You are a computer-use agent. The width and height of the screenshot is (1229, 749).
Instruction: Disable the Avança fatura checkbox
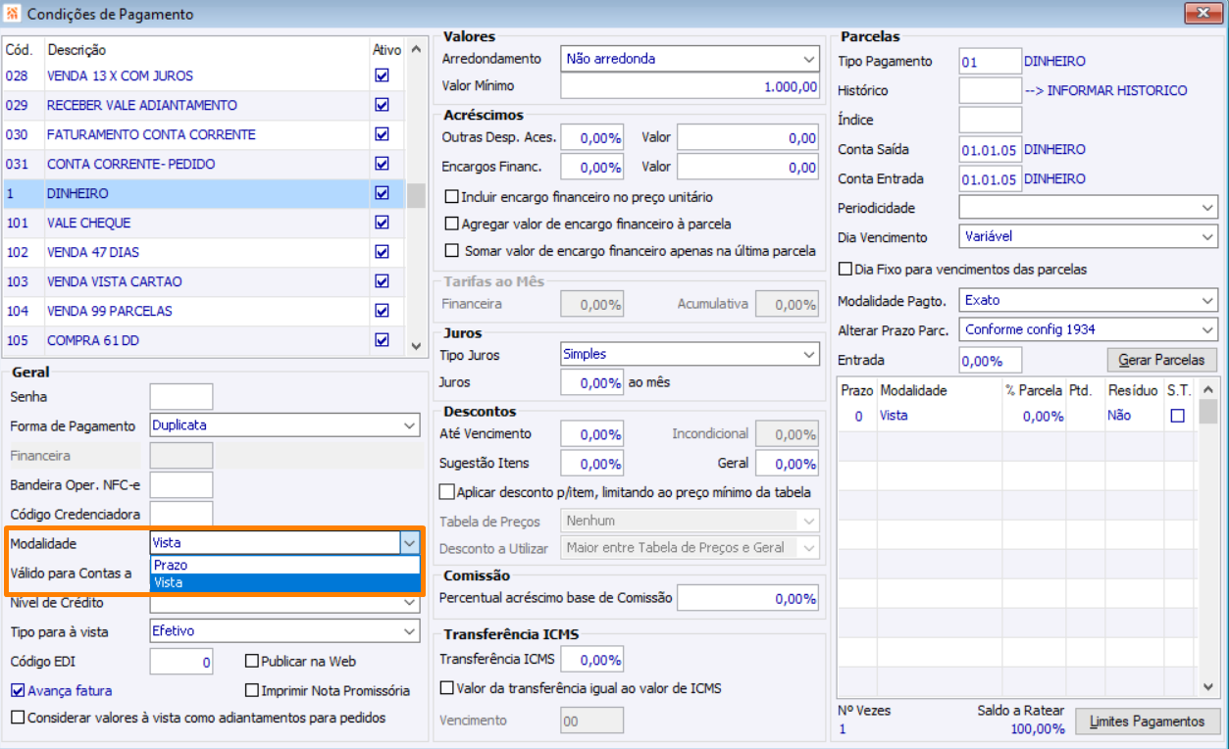(17, 691)
